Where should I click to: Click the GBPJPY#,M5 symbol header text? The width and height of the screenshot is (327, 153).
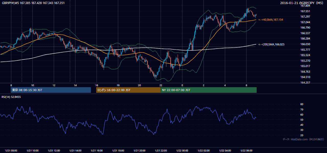(x=33, y=3)
